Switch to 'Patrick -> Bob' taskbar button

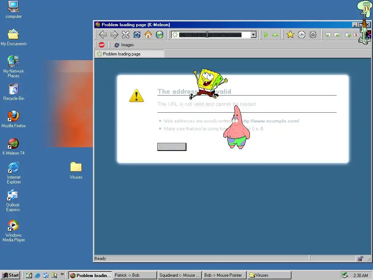tap(135, 276)
